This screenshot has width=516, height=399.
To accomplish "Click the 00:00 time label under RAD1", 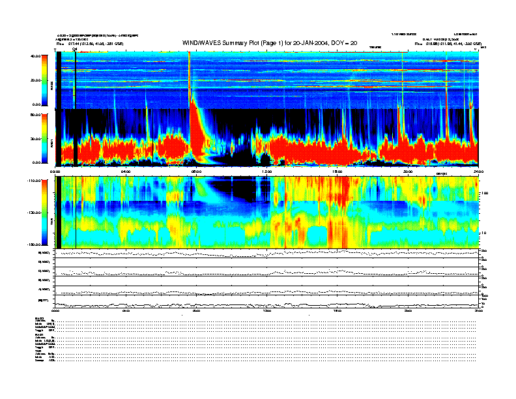I will [x=56, y=171].
